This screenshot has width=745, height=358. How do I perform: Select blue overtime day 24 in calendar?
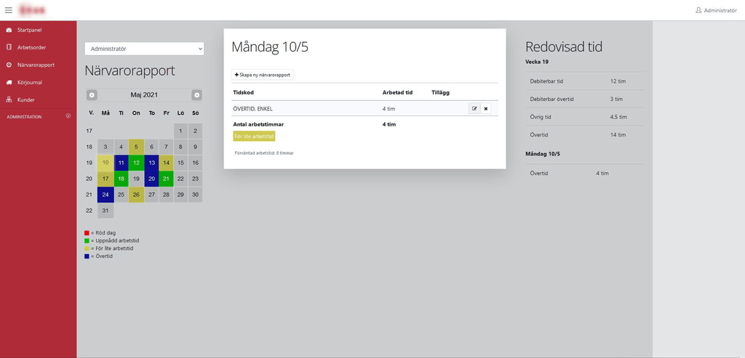[x=105, y=195]
